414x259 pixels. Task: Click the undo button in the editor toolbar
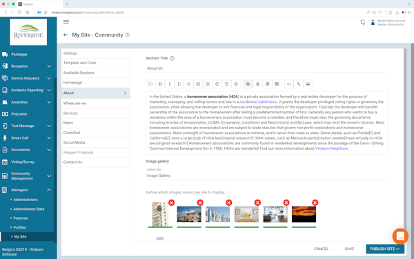(226, 84)
